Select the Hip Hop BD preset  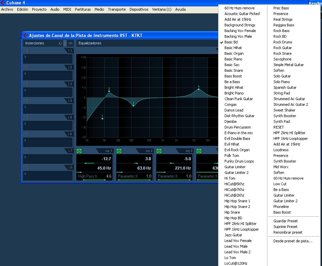[233, 218]
